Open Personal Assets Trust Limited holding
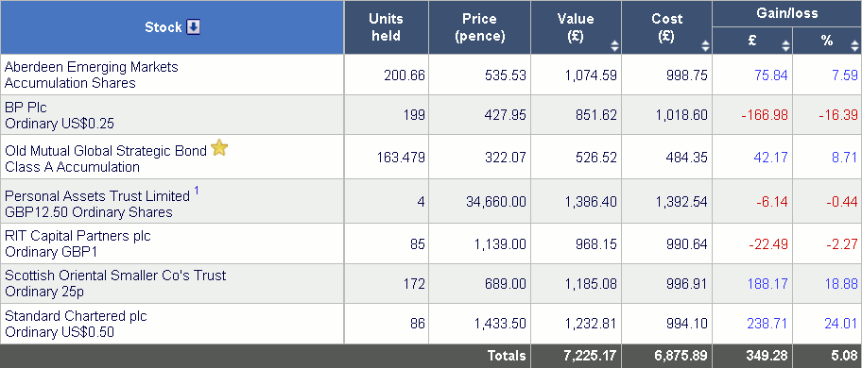The width and height of the screenshot is (862, 368). point(97,195)
